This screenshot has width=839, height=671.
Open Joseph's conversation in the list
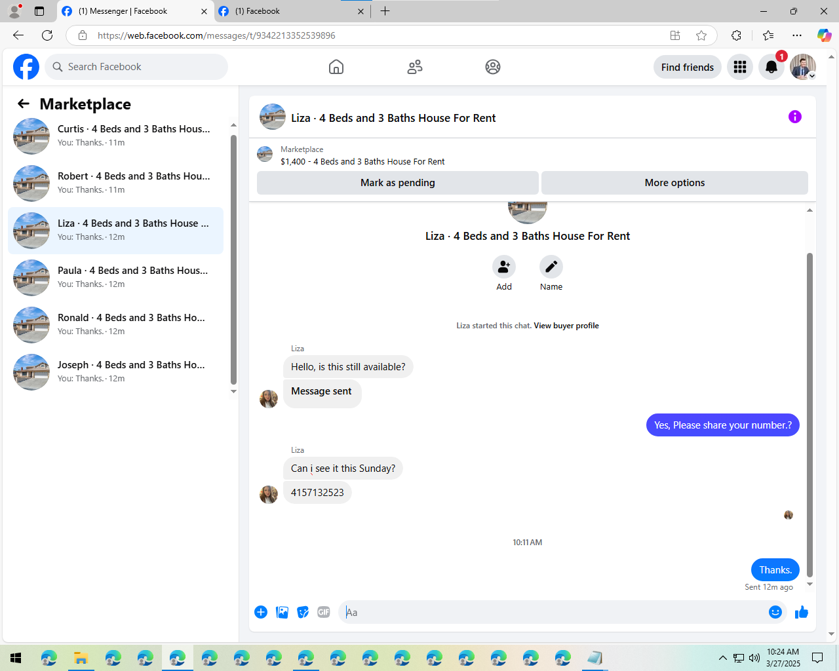[x=115, y=372]
